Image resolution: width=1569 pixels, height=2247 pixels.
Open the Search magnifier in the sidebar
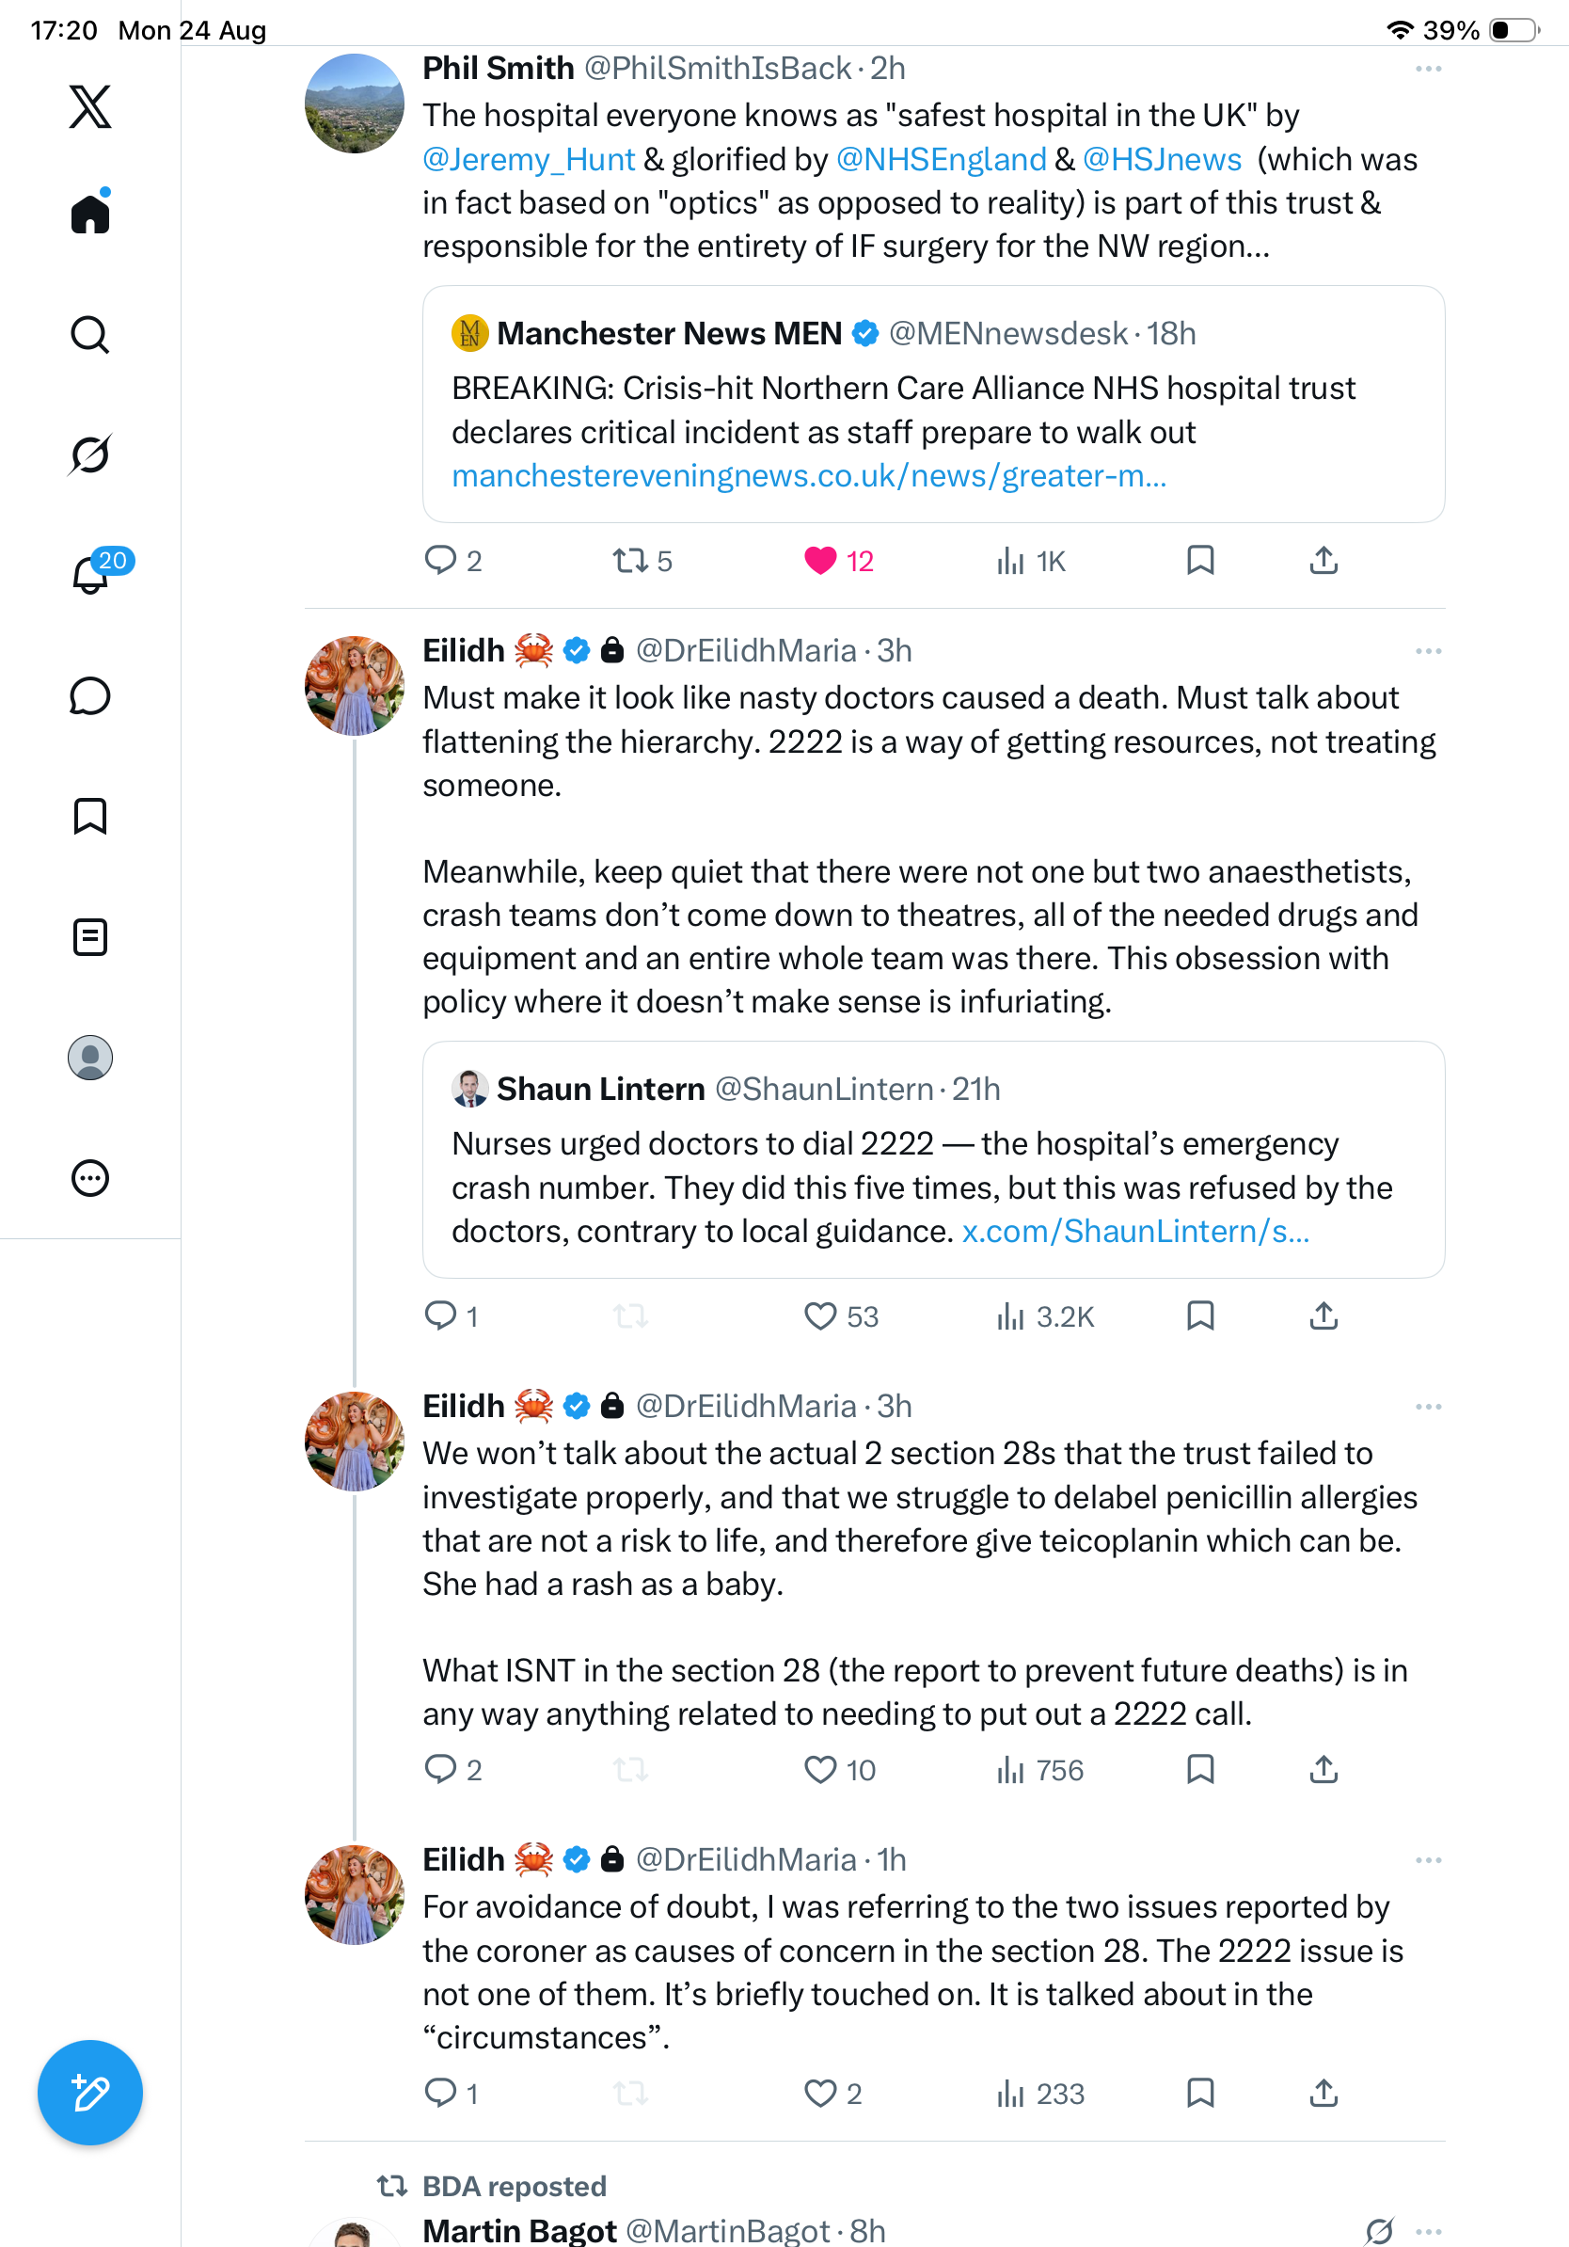coord(90,335)
